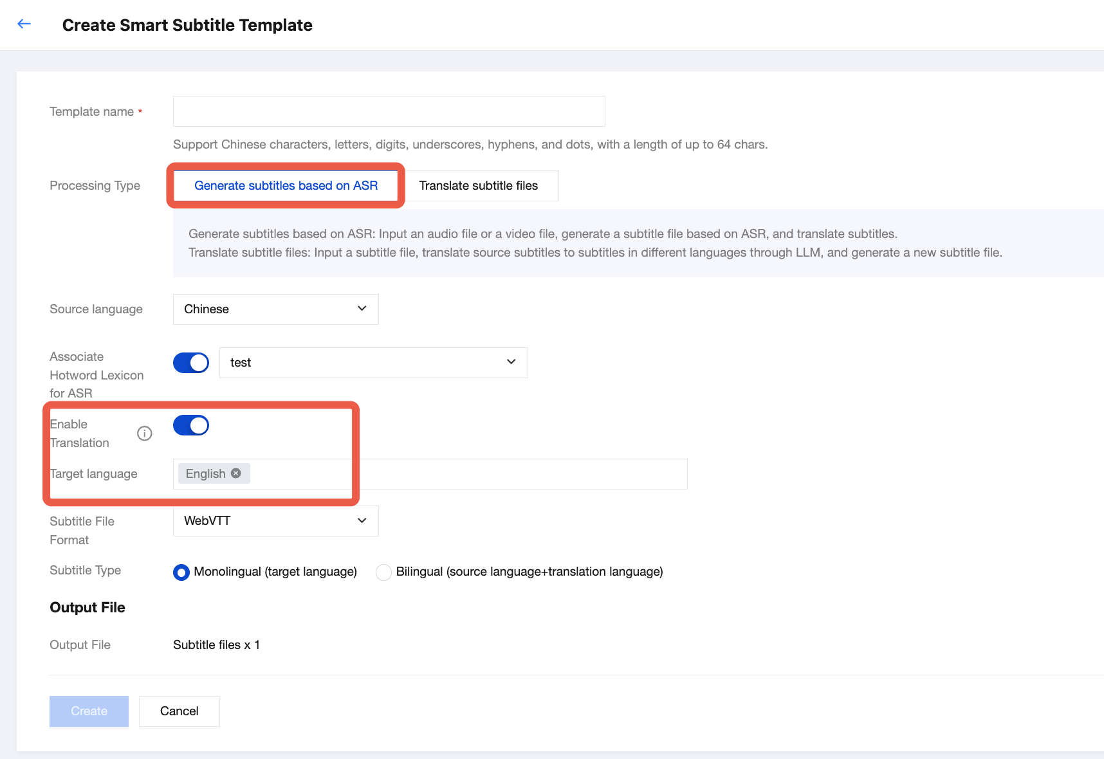
Task: Click the Create Smart Subtitle Template heading
Action: pyautogui.click(x=187, y=25)
